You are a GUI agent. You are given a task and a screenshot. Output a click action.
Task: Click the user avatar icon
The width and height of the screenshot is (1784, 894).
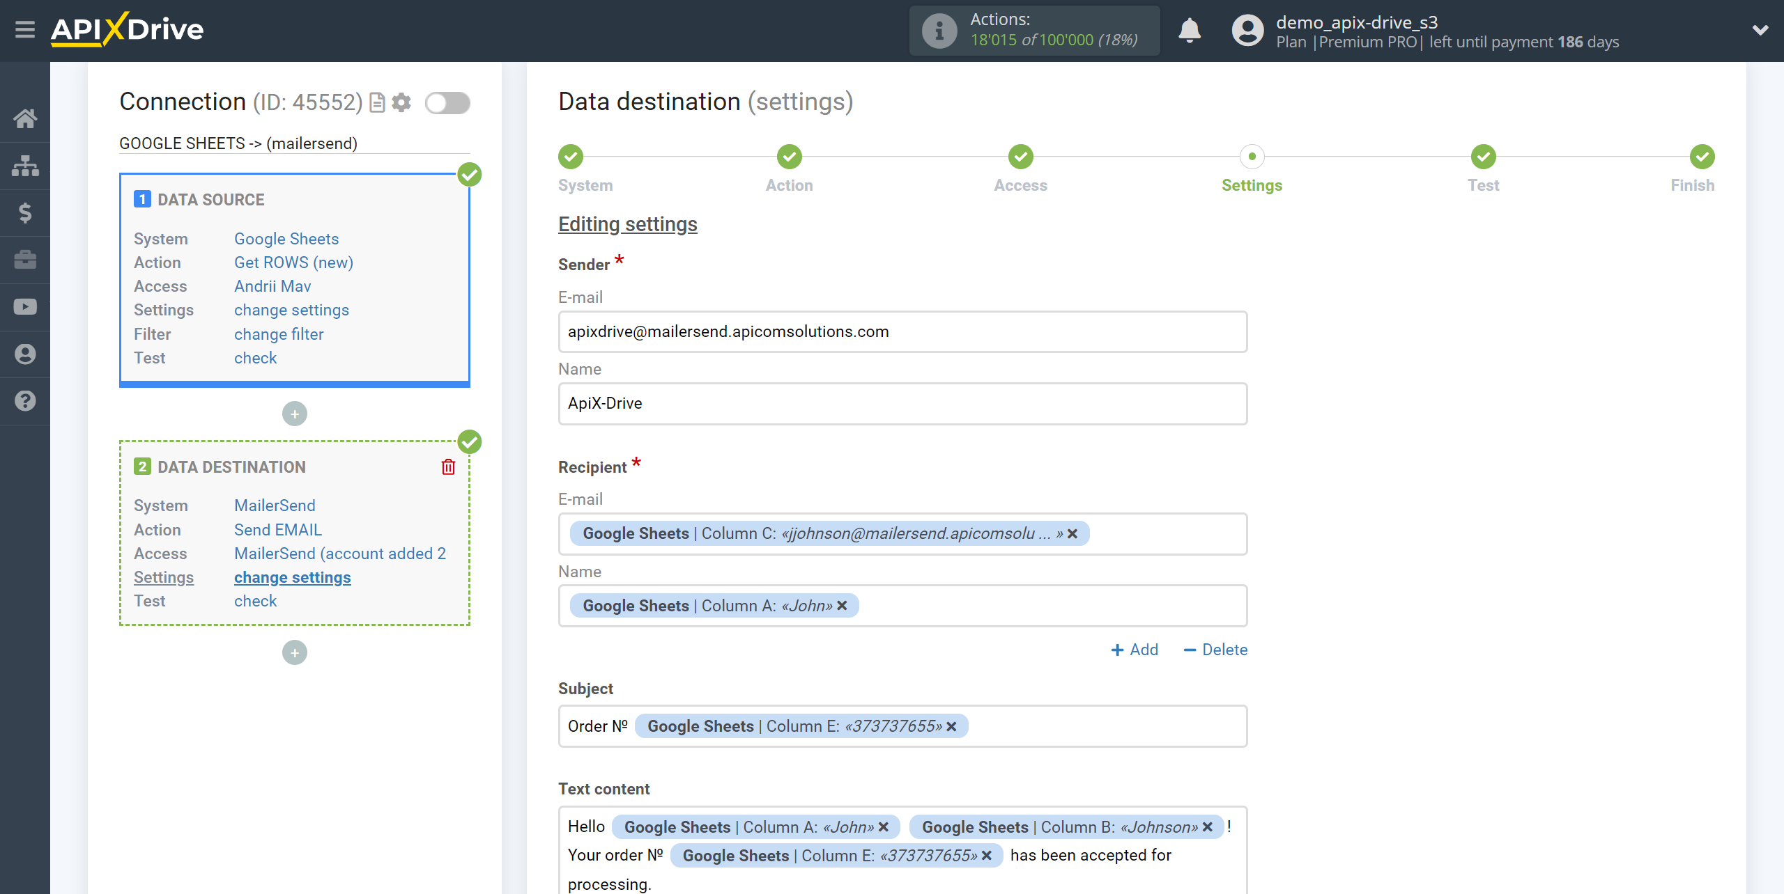(x=1247, y=31)
